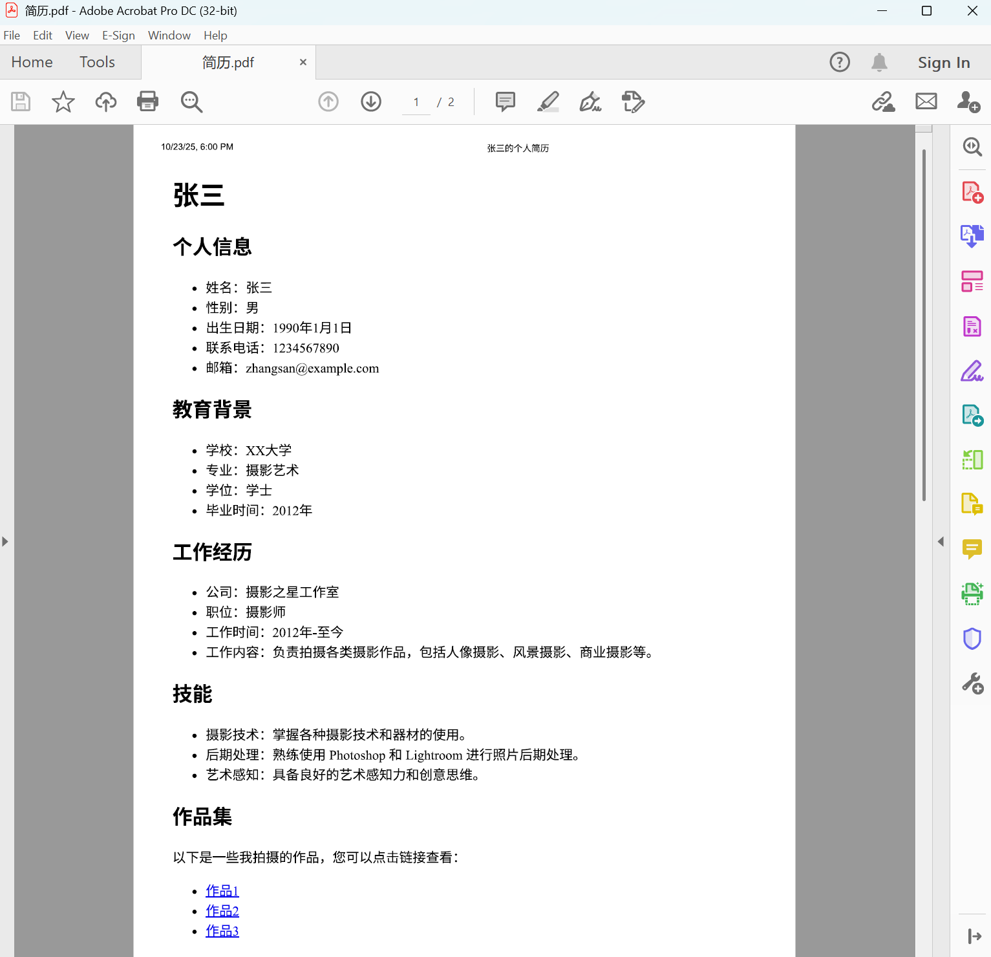Open Protect shield tool in sidebar
This screenshot has height=957, width=991.
[x=972, y=638]
